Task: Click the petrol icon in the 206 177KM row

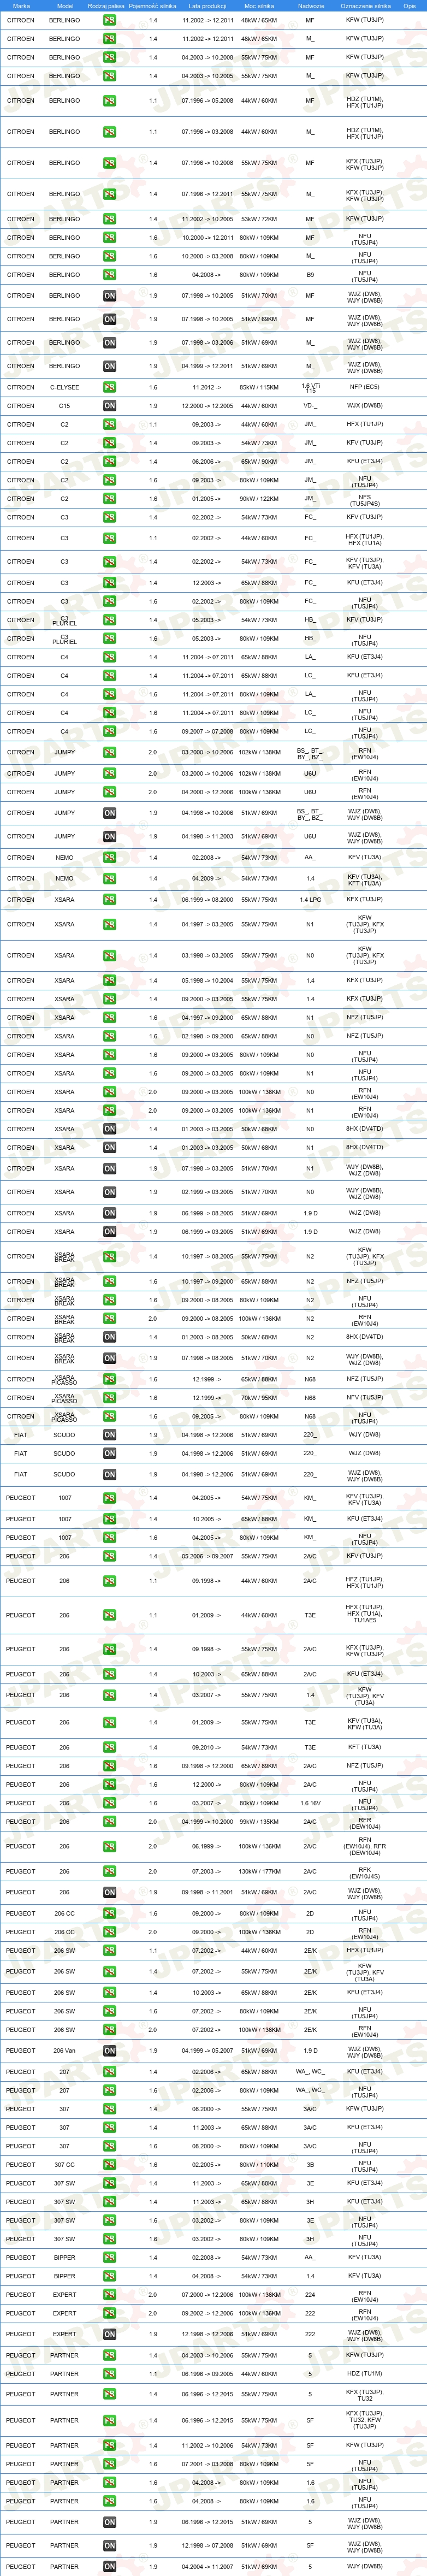Action: (x=109, y=1871)
